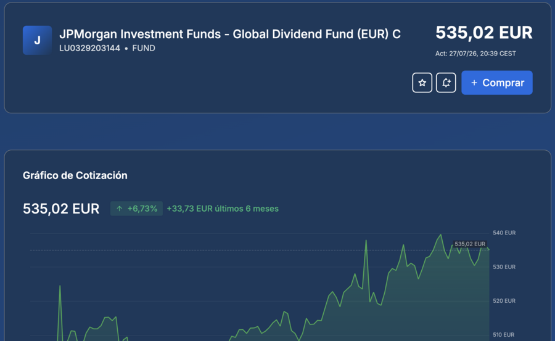The height and width of the screenshot is (341, 555).
Task: Click the up arrow in percentage badge
Action: click(120, 209)
